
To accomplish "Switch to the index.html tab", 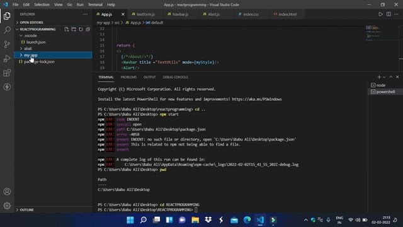I will click(287, 14).
